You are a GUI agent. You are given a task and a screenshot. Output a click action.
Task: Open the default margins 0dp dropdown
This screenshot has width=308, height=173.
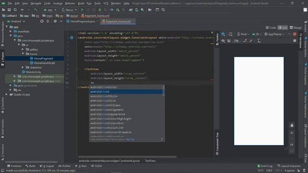point(236,41)
